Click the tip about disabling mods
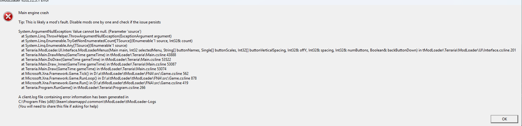The image size is (522, 126). [x=89, y=22]
